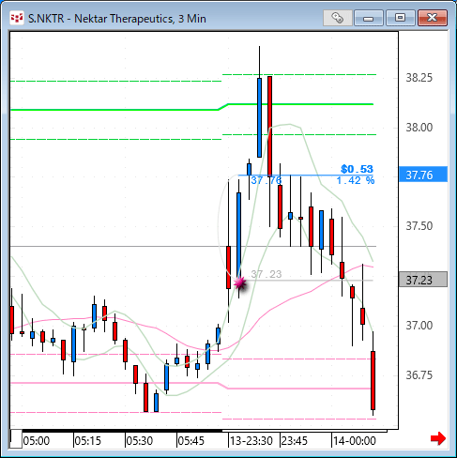Click the pink starburst marker at 37.23

pyautogui.click(x=240, y=283)
